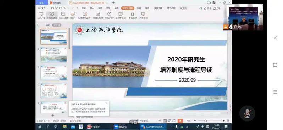The height and width of the screenshot is (130, 283).
Task: Toggle normal view icon in status bar
Action: [x=165, y=121]
